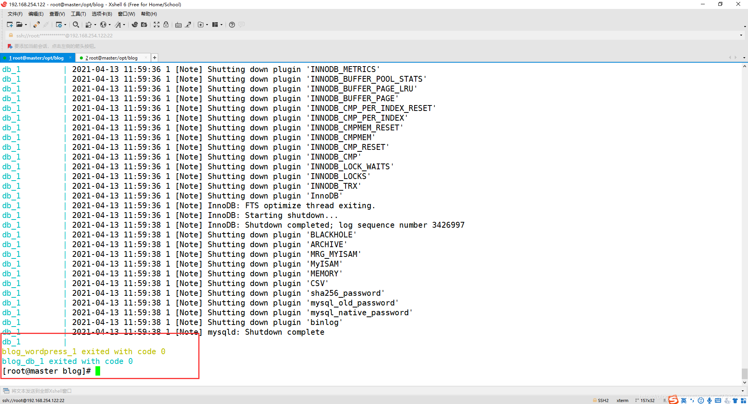Expand the Open folder dropdown arrow

pos(26,25)
